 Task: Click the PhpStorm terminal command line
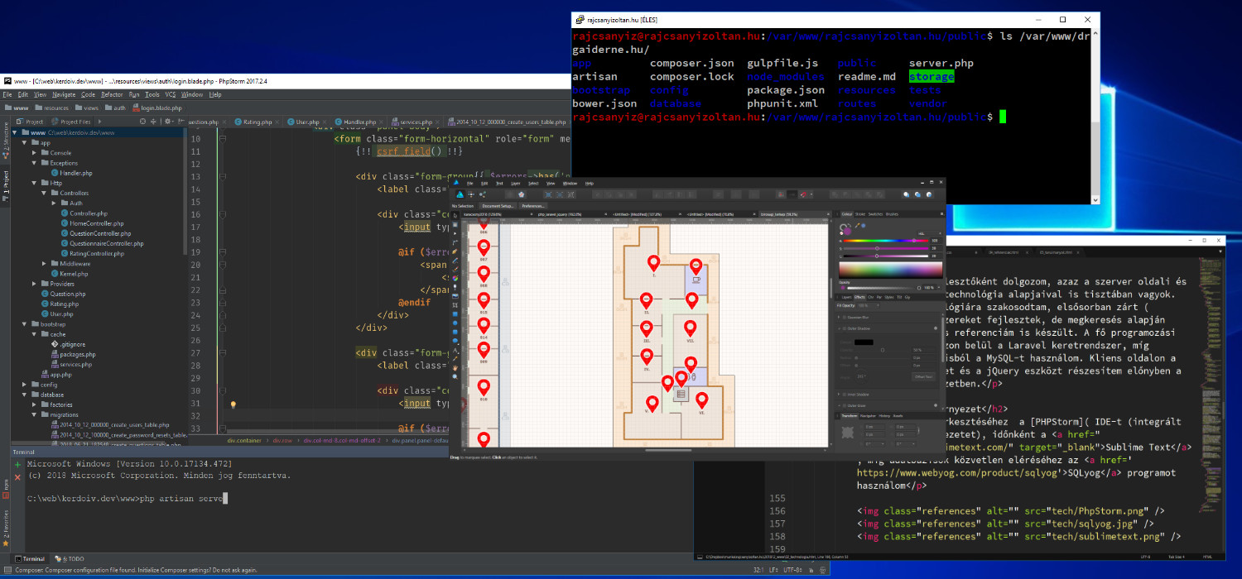coord(126,499)
